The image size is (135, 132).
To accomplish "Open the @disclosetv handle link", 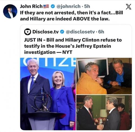I will [80, 32].
